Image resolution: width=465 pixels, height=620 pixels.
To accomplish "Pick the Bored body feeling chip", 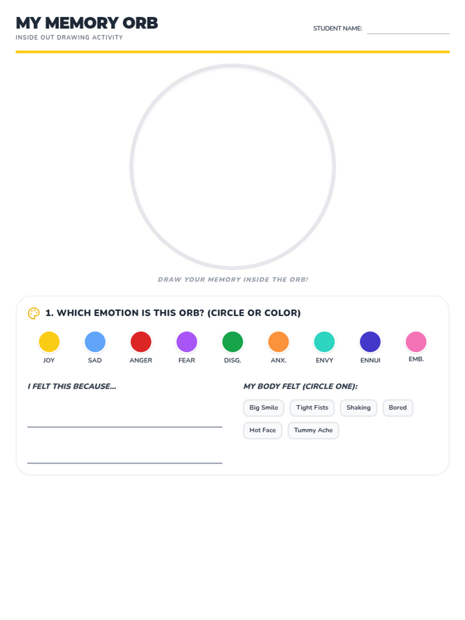I will click(x=398, y=408).
